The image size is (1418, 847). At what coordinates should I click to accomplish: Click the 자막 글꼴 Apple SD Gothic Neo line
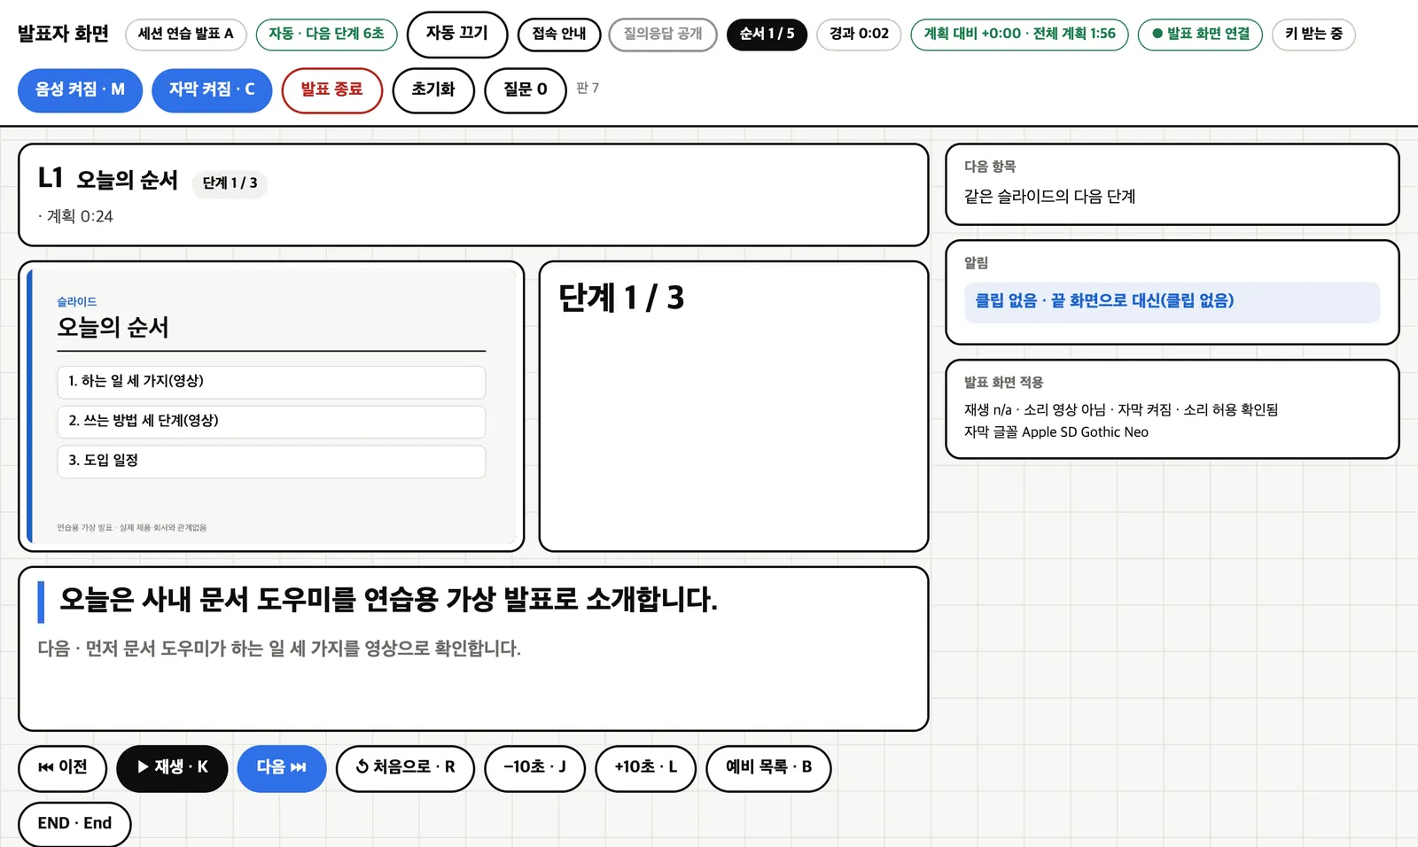tap(1056, 432)
